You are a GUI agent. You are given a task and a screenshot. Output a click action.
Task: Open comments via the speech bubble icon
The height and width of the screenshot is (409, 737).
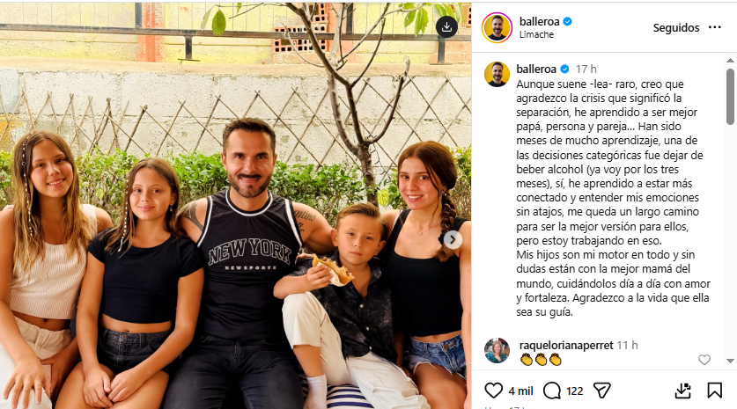pos(552,391)
